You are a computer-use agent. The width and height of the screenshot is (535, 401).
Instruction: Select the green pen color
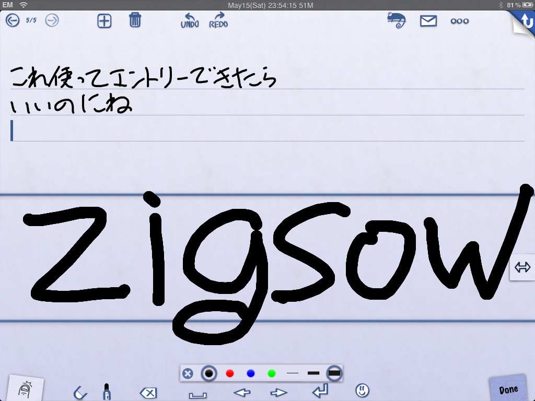[x=272, y=373]
